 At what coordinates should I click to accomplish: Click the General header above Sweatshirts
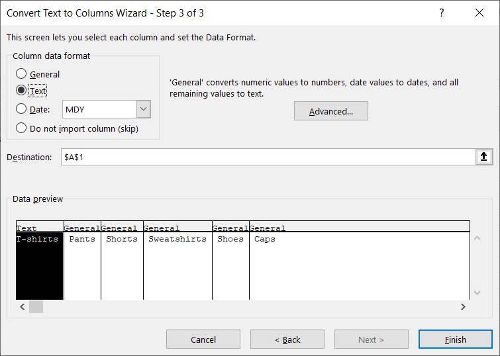coord(177,226)
